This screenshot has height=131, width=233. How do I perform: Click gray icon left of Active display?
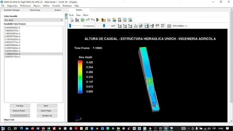(x=169, y=26)
